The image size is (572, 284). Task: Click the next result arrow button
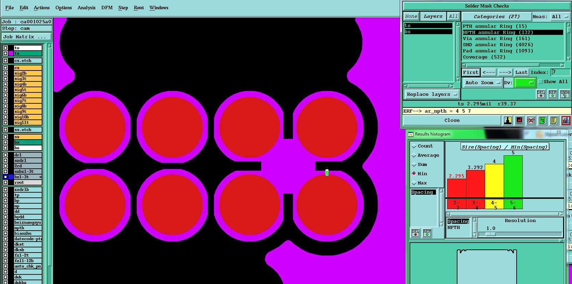coord(505,73)
